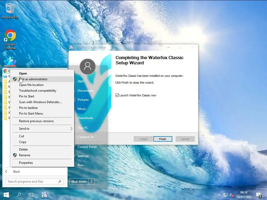Select the Waterfox desktop shortcut icon
Viewport: 267px width, 200px height.
coord(10,61)
